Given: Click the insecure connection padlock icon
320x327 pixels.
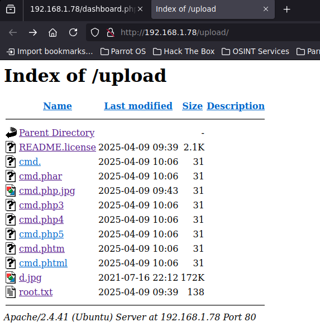Looking at the screenshot, I should 111,32.
